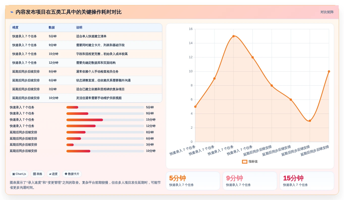Click the 3分钟 cell in the table's 数据 column

point(53,89)
